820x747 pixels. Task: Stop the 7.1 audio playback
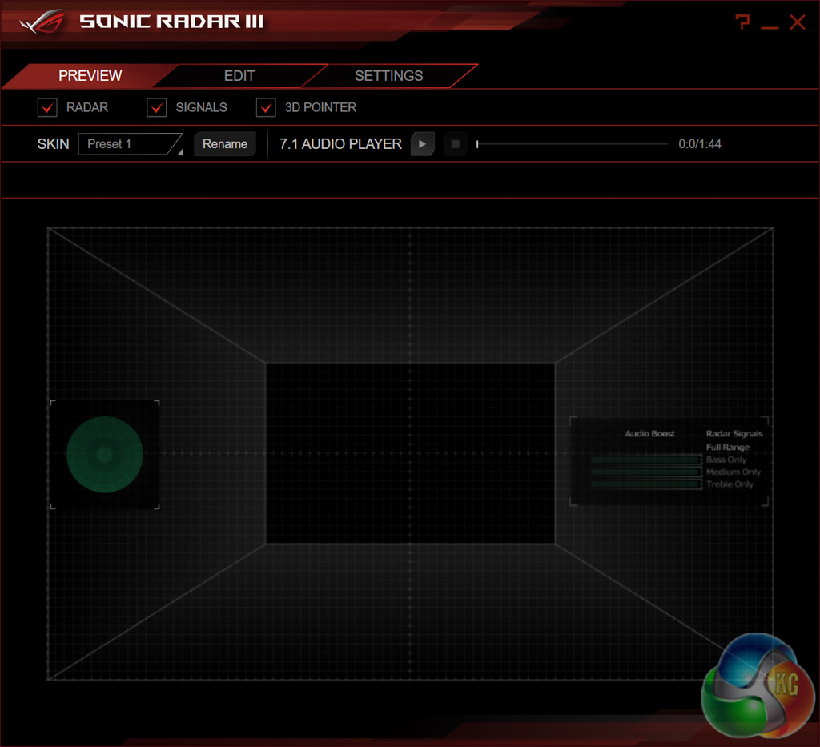[455, 144]
